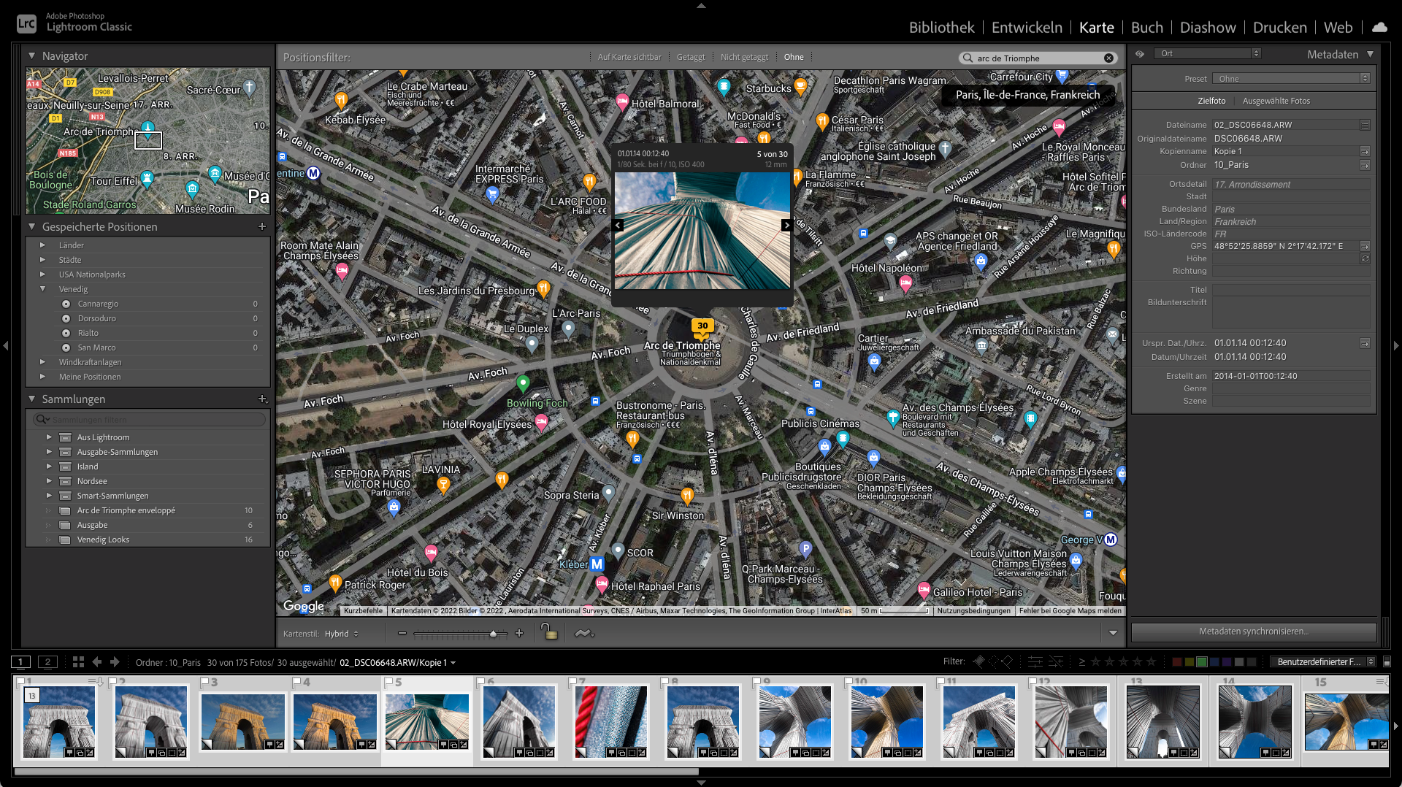This screenshot has height=787, width=1402.
Task: Select the 'Arc de Triomphe enveloppé' collection
Action: 126,510
